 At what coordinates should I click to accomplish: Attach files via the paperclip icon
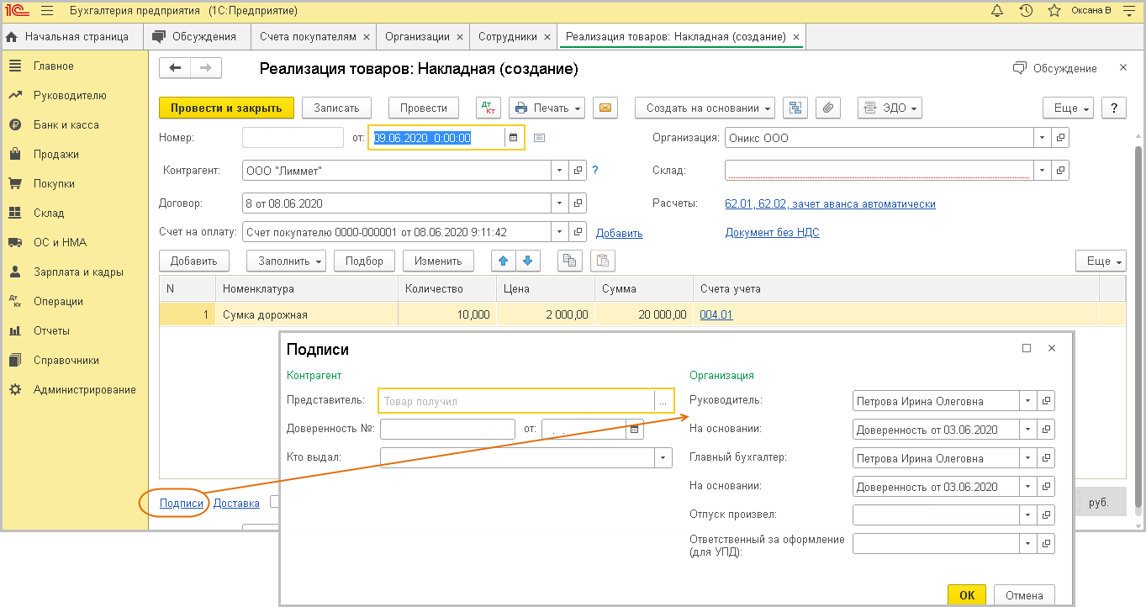(828, 108)
